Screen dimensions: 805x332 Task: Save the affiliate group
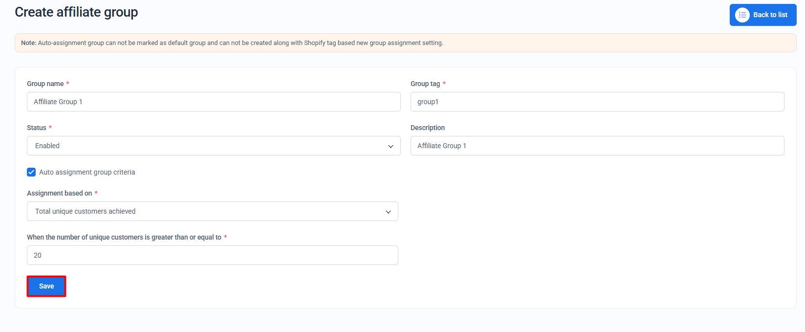click(x=46, y=286)
